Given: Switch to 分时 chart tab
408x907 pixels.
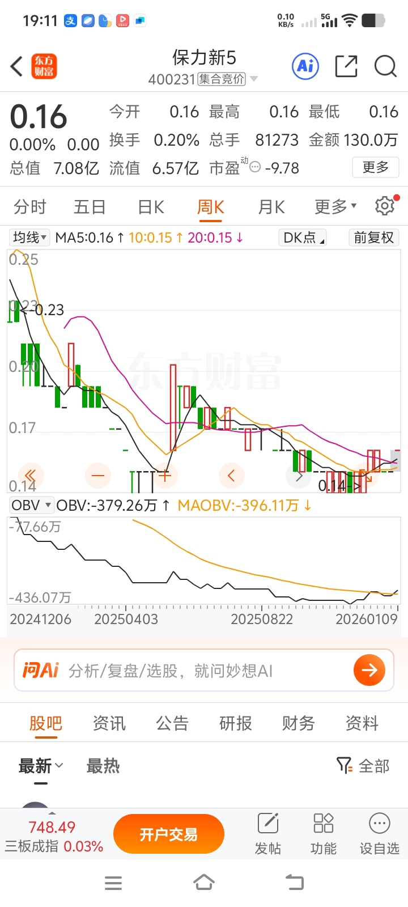Looking at the screenshot, I should click(x=30, y=206).
